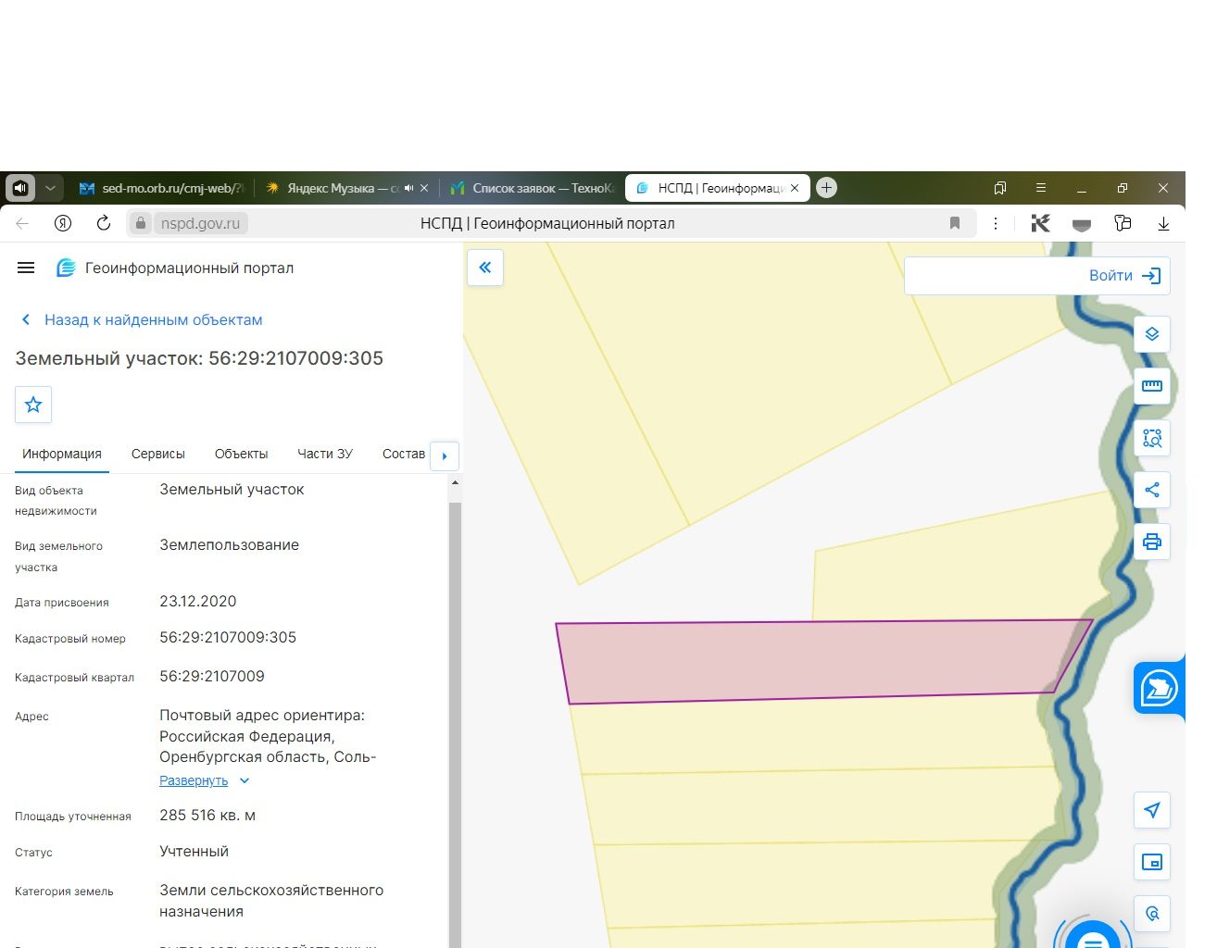Locate my position with the arrow icon
Screen dimensions: 1217x948
[1151, 810]
